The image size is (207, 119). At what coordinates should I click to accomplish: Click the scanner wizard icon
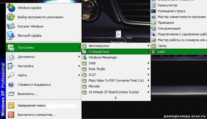[x=153, y=40]
